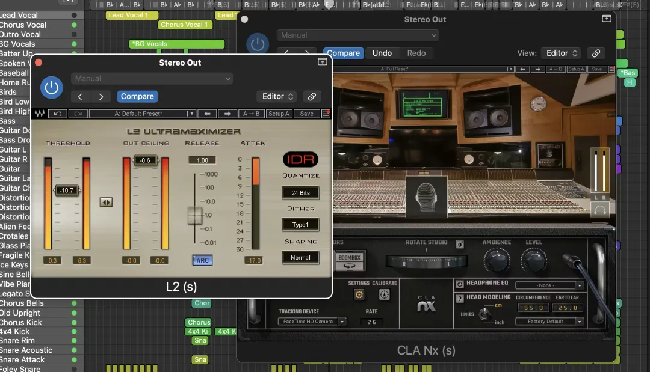Toggle L2 plugin power button
Image resolution: width=650 pixels, height=372 pixels.
pos(51,87)
